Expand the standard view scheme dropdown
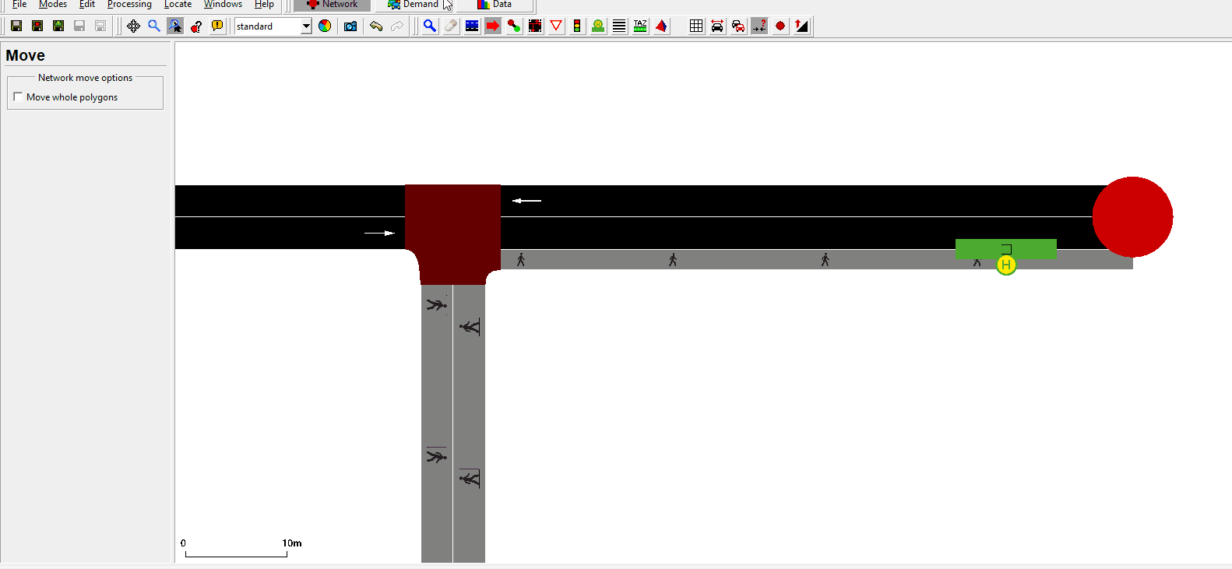Image resolution: width=1232 pixels, height=569 pixels. (306, 26)
